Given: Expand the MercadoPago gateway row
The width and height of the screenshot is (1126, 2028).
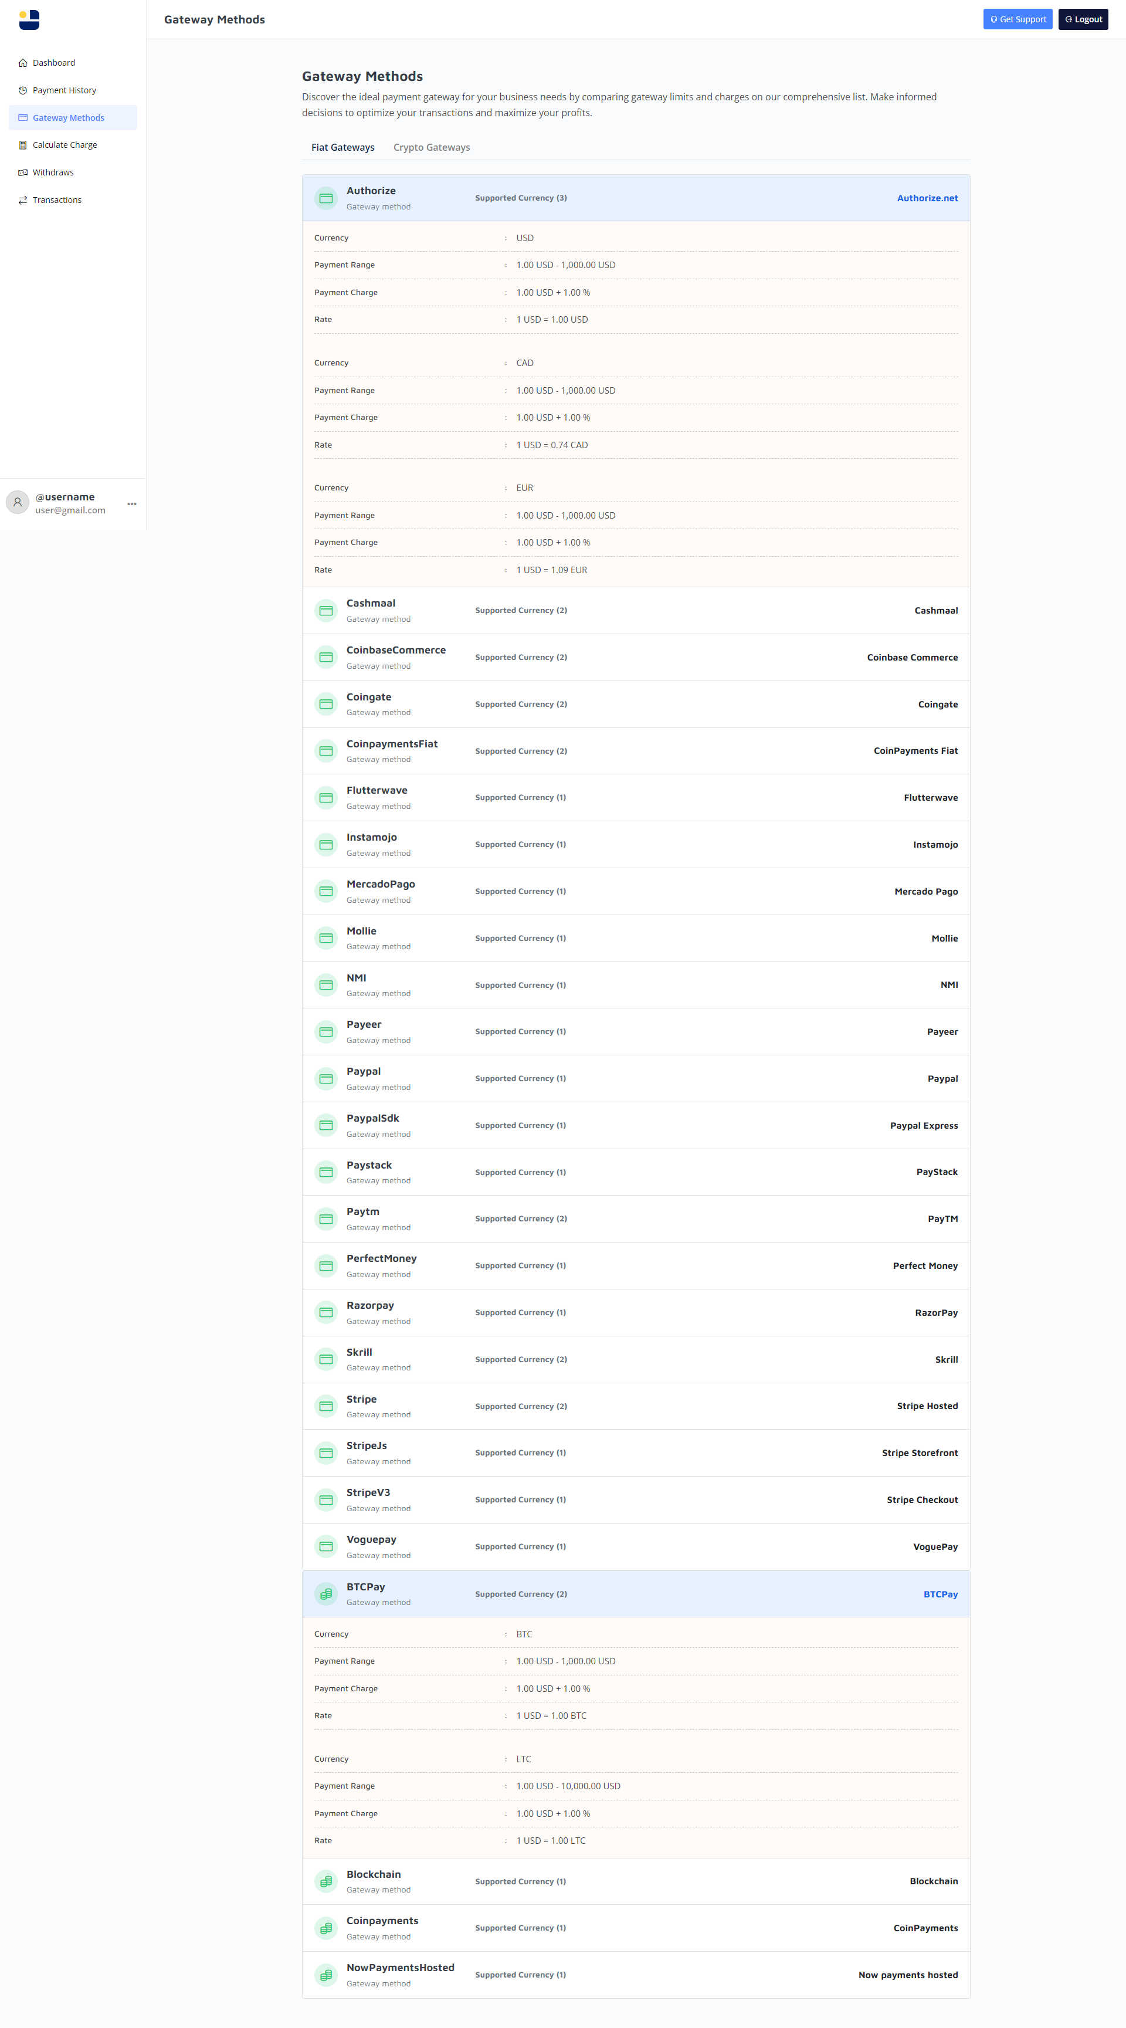Looking at the screenshot, I should [x=636, y=892].
